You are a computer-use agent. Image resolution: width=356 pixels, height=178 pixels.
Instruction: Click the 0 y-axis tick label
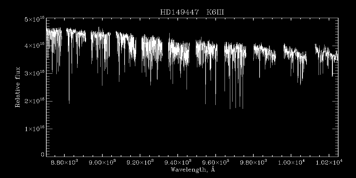pyautogui.click(x=42, y=154)
